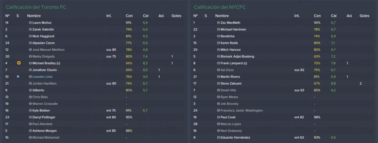Click info icon beside Zac MacMath
The height and width of the screenshot is (143, 378).
(x=219, y=22)
